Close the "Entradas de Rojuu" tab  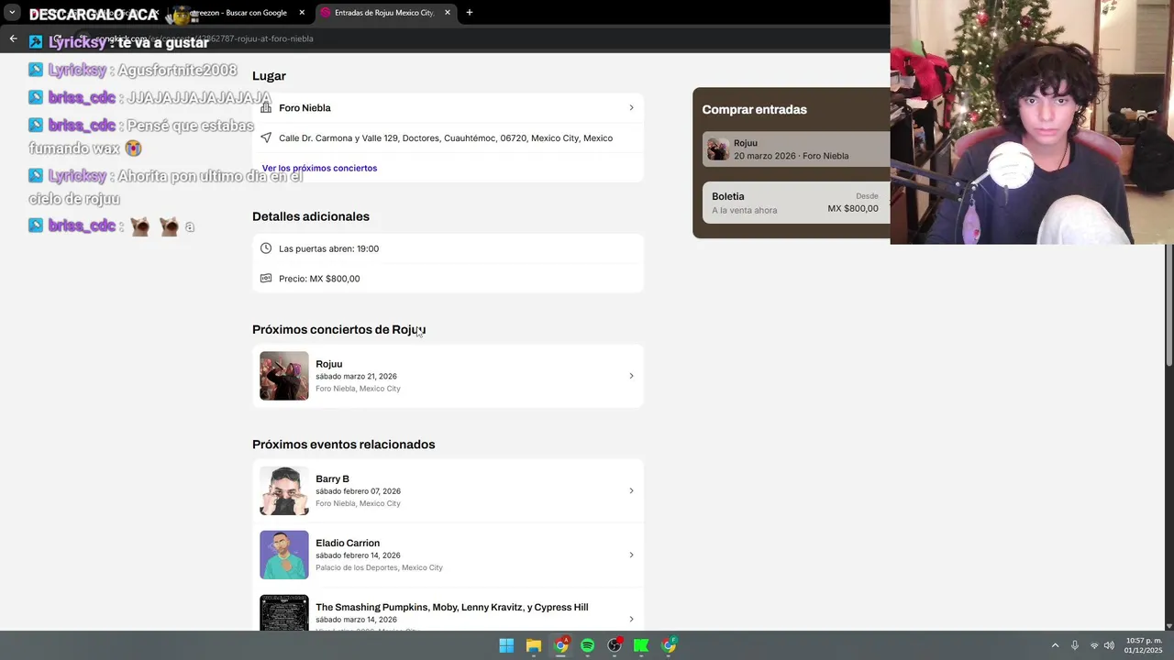448,13
